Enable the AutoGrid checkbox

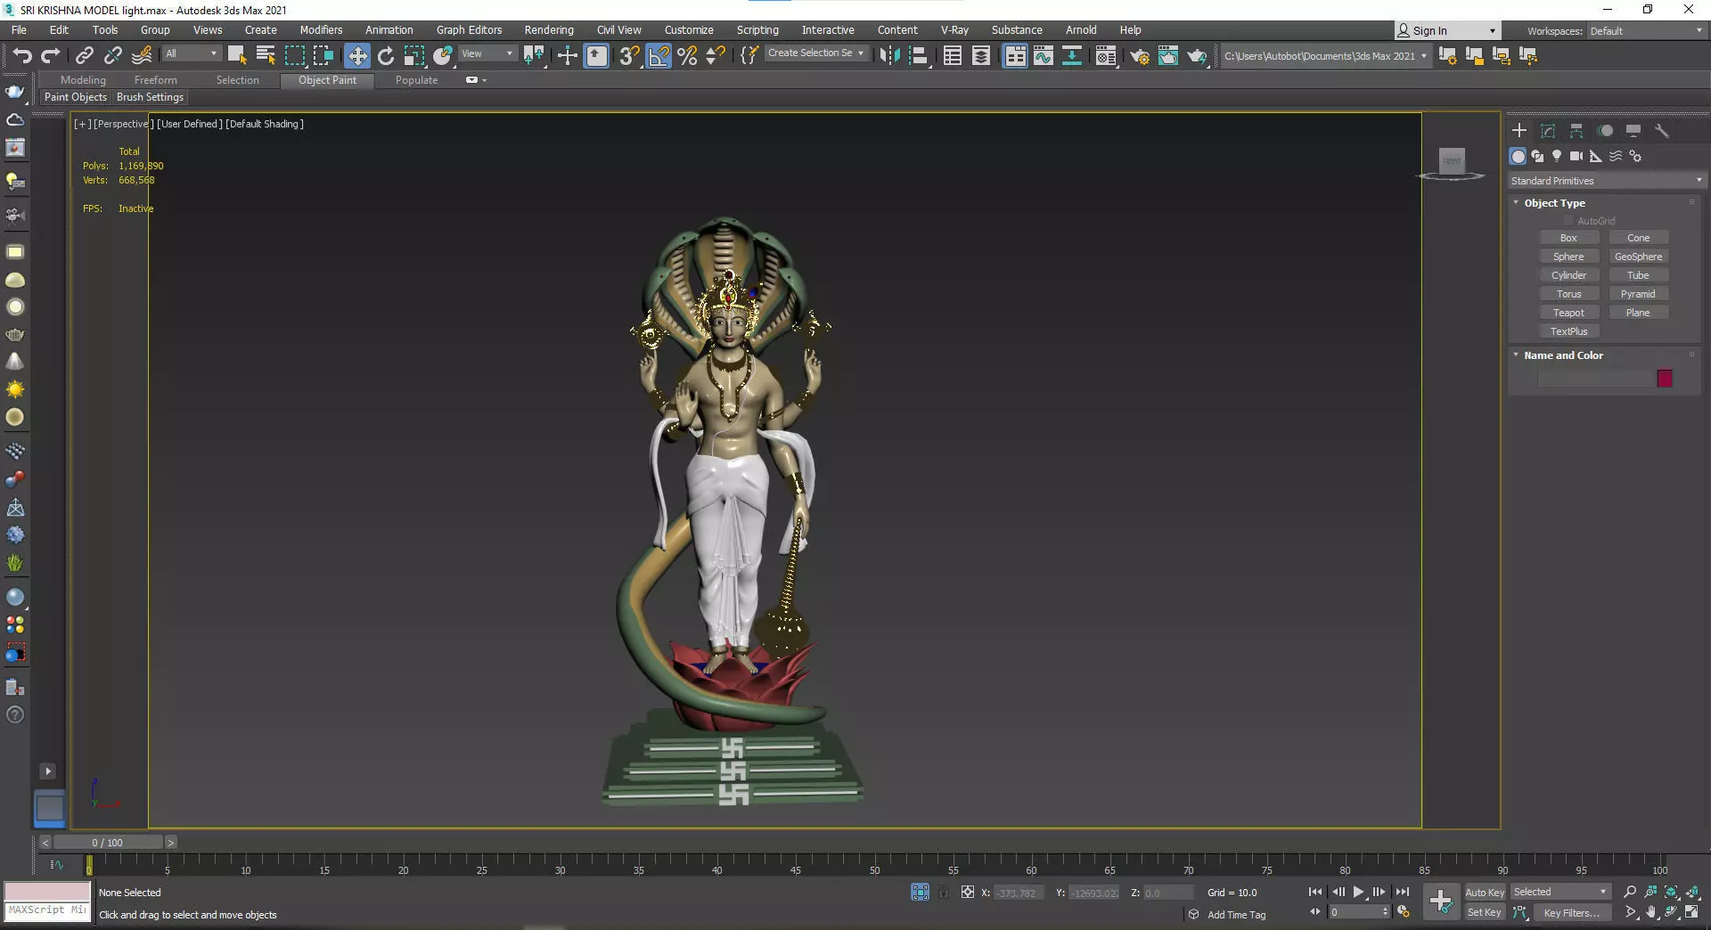(x=1568, y=221)
